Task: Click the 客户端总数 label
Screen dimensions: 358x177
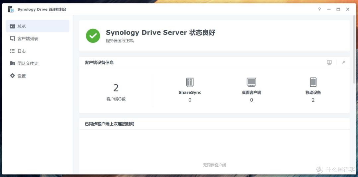Action: point(116,99)
